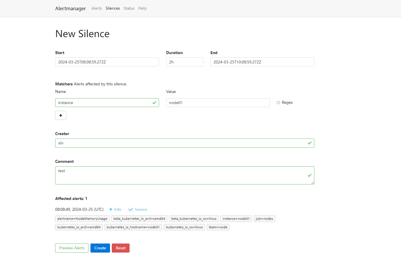Click the kubernetes_io_os=linux label

[x=184, y=227]
